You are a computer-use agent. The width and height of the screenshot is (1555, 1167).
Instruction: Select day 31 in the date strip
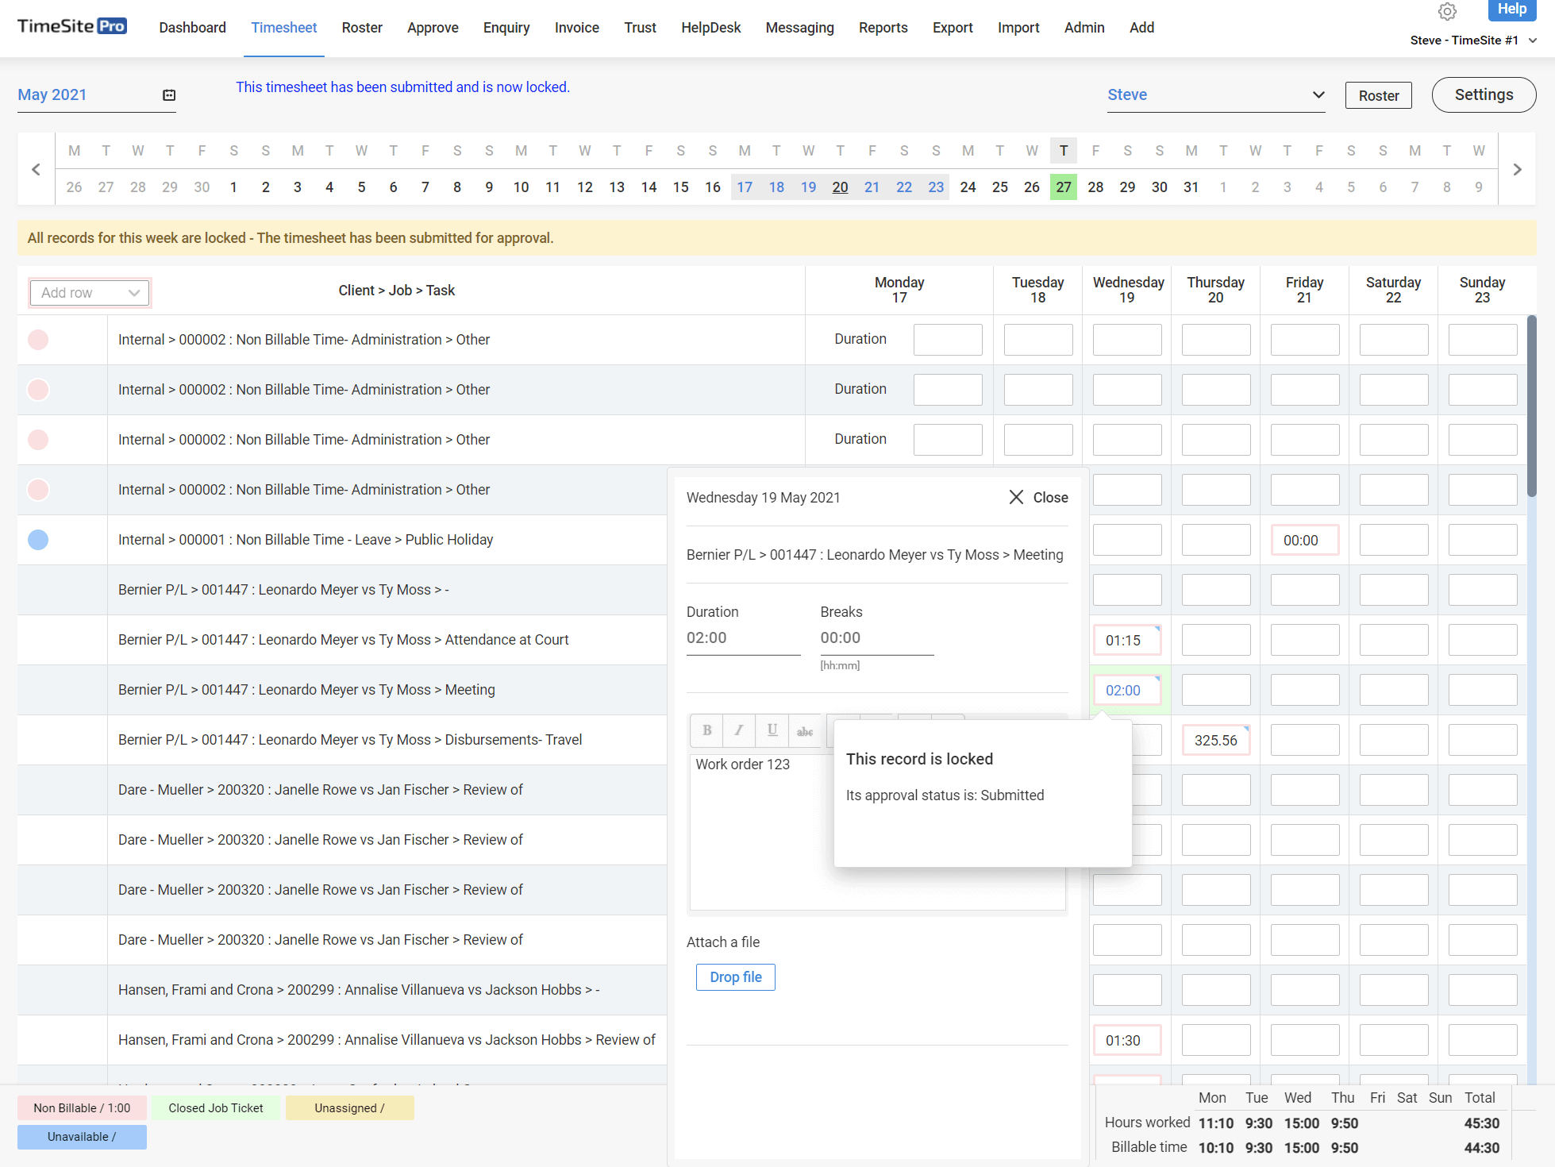pos(1191,187)
